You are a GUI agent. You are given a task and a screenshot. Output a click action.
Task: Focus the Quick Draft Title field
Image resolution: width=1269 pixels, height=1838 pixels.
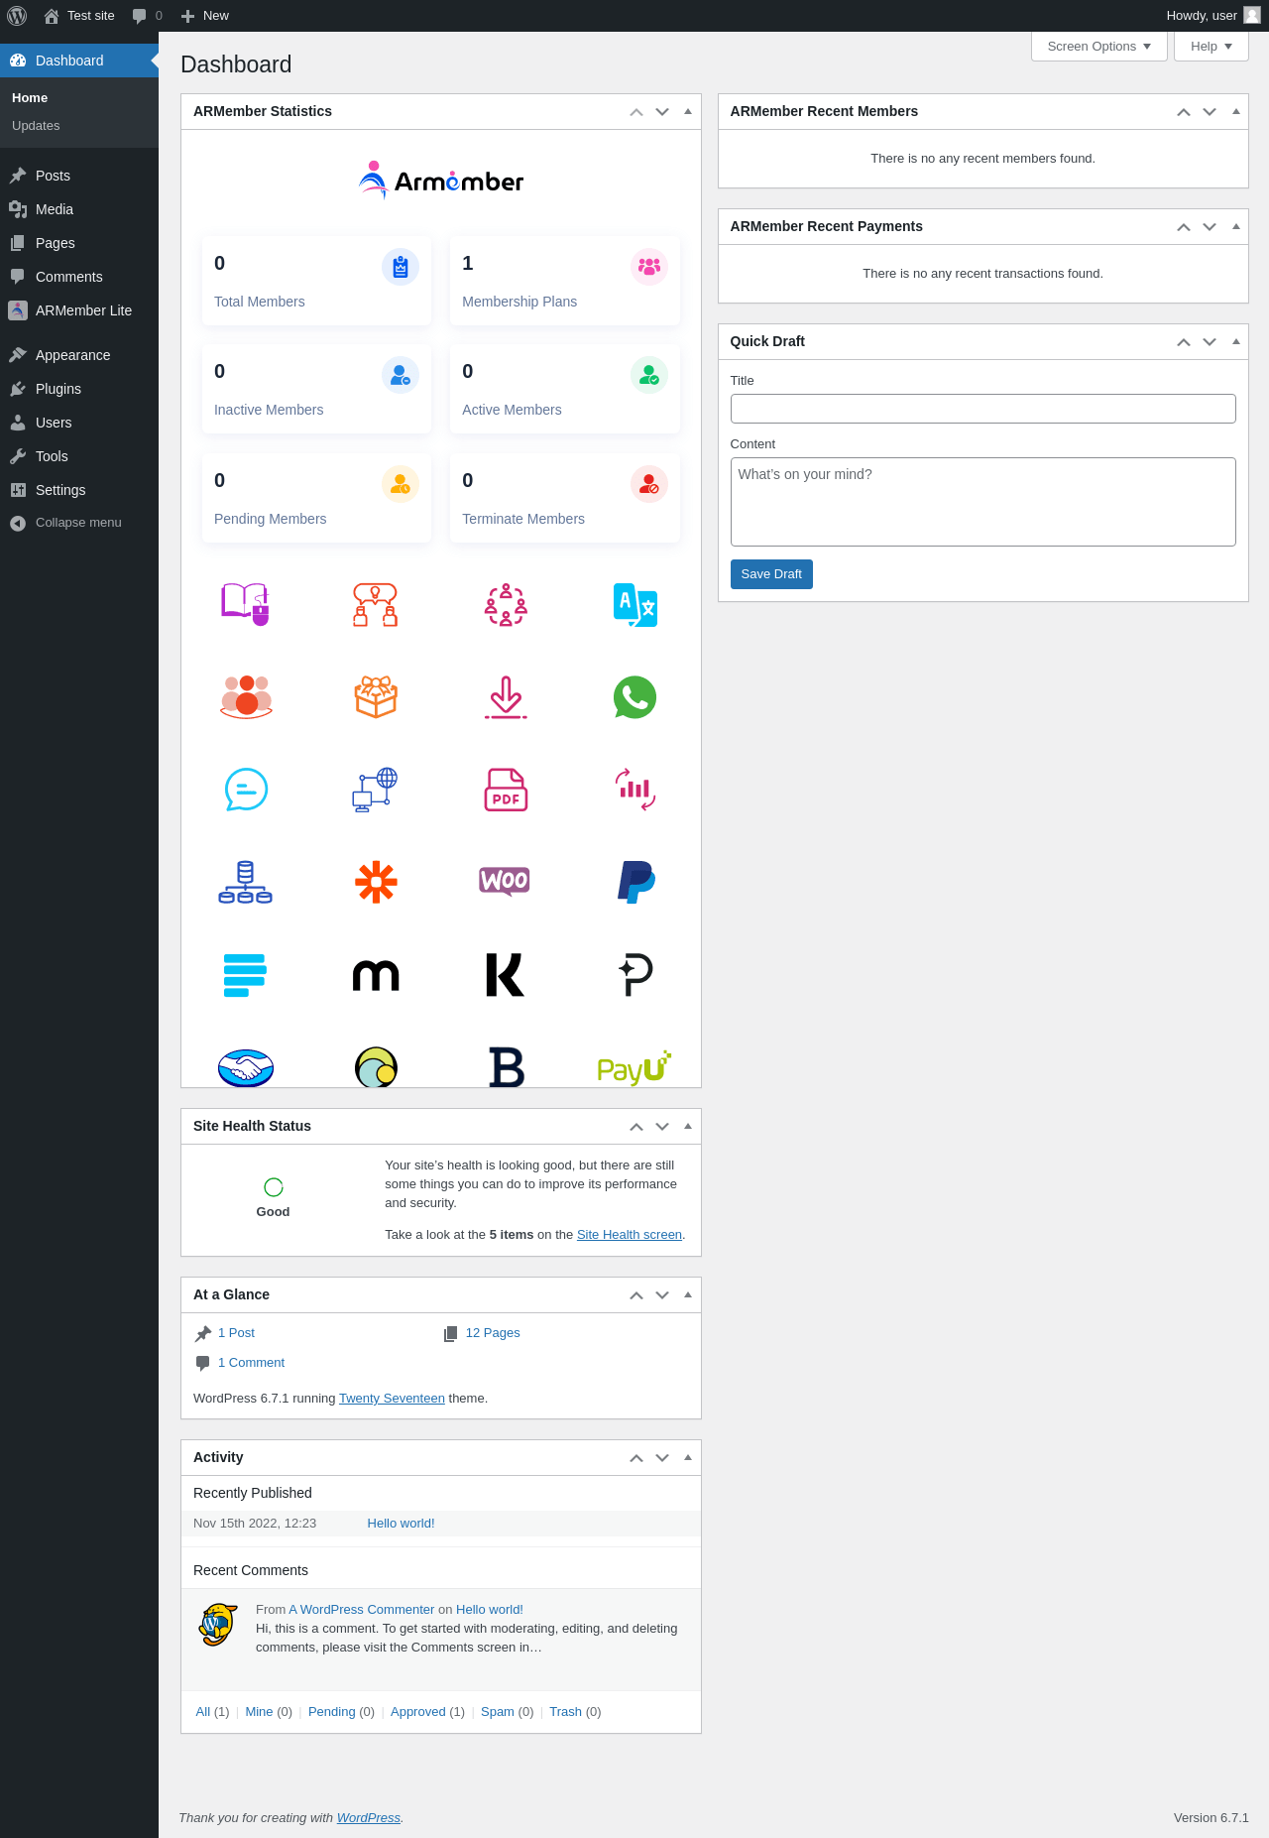[x=983, y=409]
